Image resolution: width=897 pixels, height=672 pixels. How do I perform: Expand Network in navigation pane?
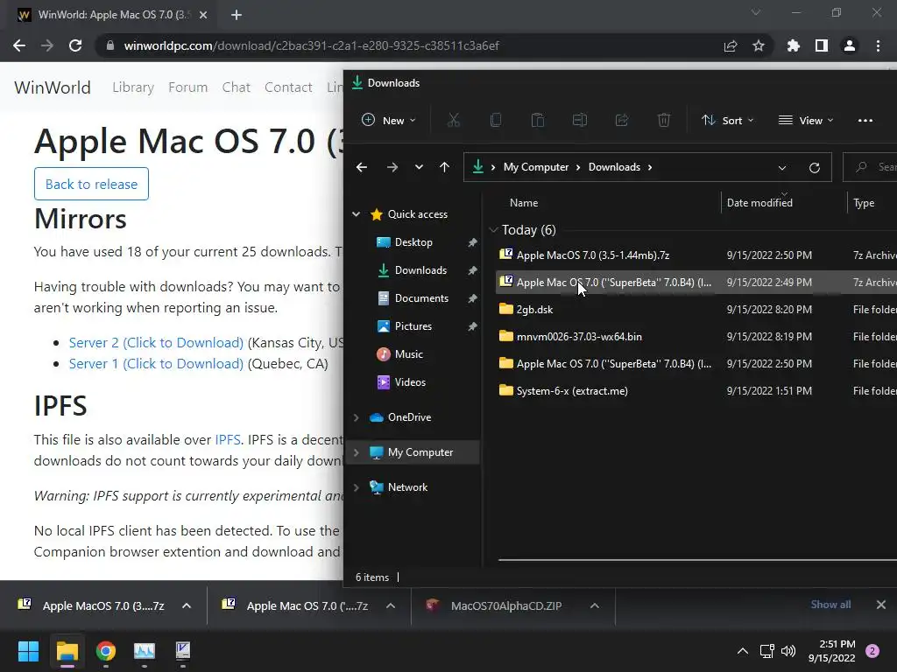click(356, 486)
